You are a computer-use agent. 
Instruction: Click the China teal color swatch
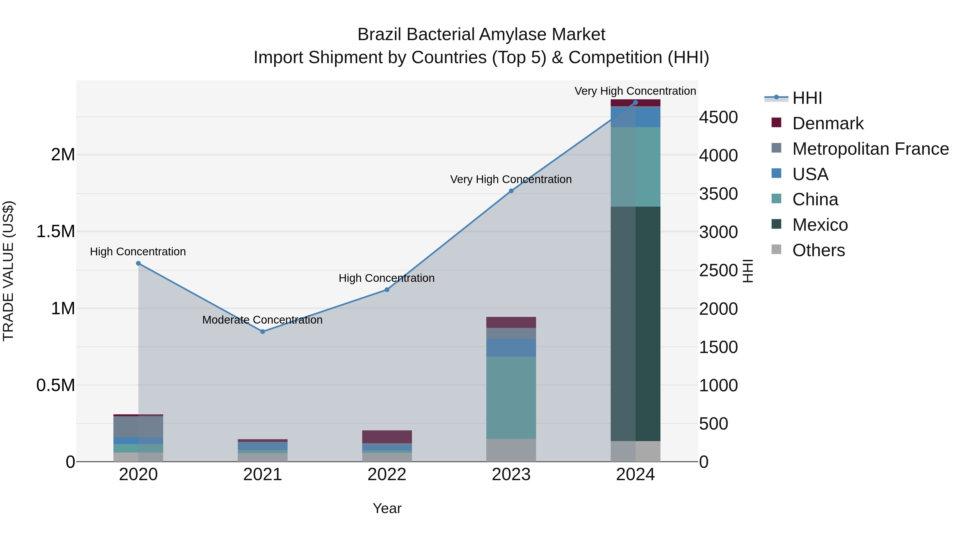click(x=777, y=198)
